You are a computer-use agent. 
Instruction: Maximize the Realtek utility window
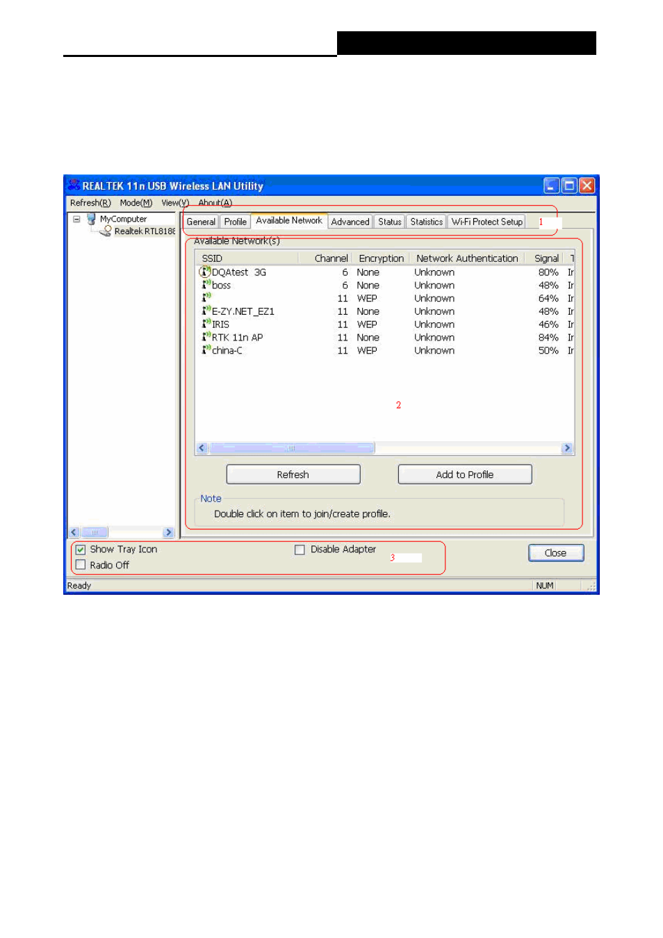pyautogui.click(x=569, y=186)
